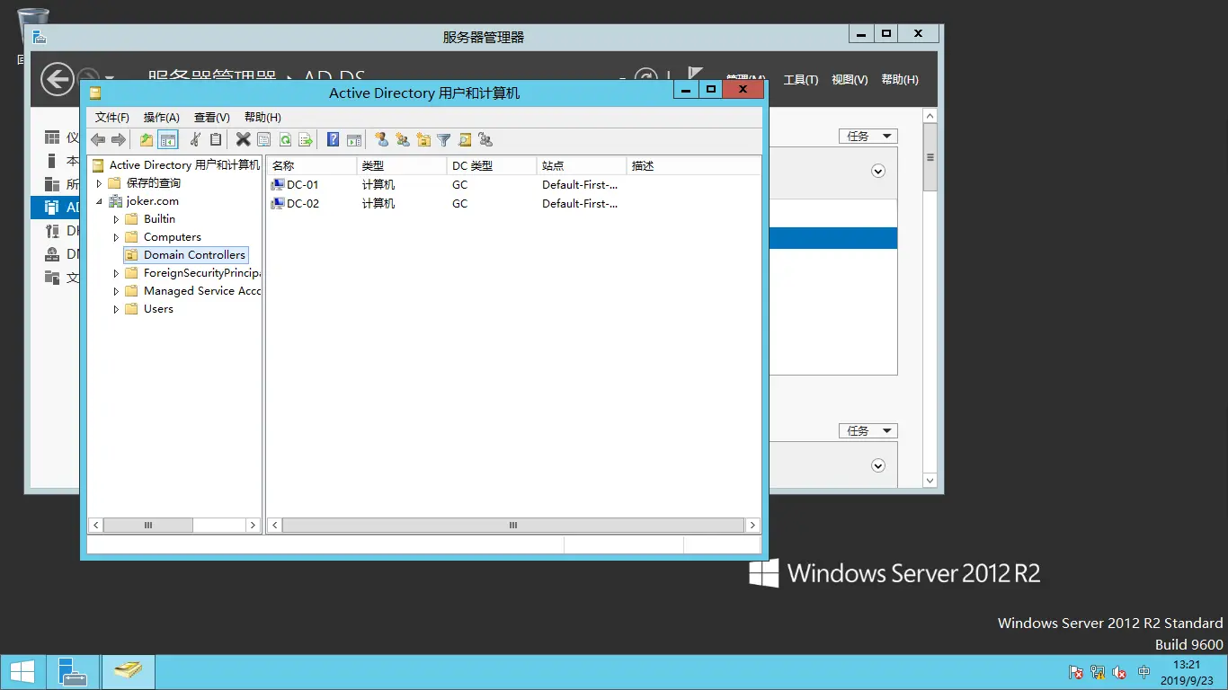Click the Export list icon

coord(306,139)
